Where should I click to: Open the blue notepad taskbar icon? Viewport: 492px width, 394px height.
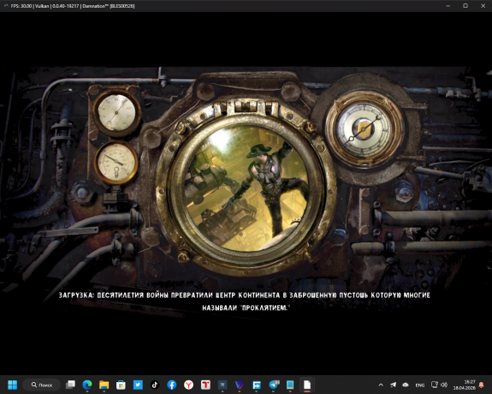[290, 385]
